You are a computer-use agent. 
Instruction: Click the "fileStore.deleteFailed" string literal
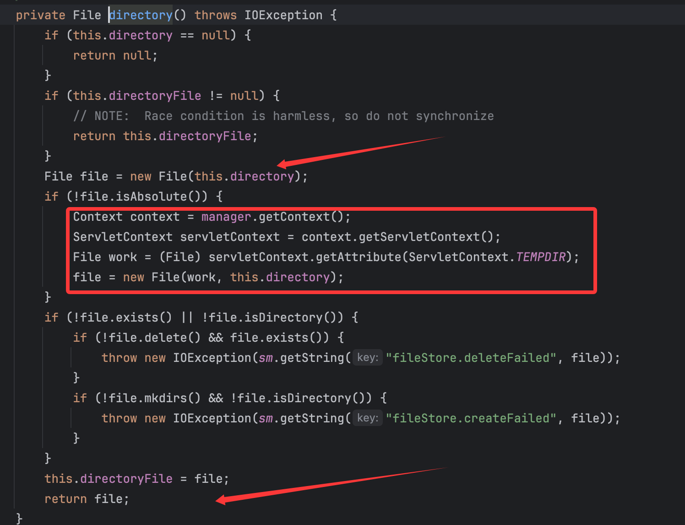[x=471, y=358]
